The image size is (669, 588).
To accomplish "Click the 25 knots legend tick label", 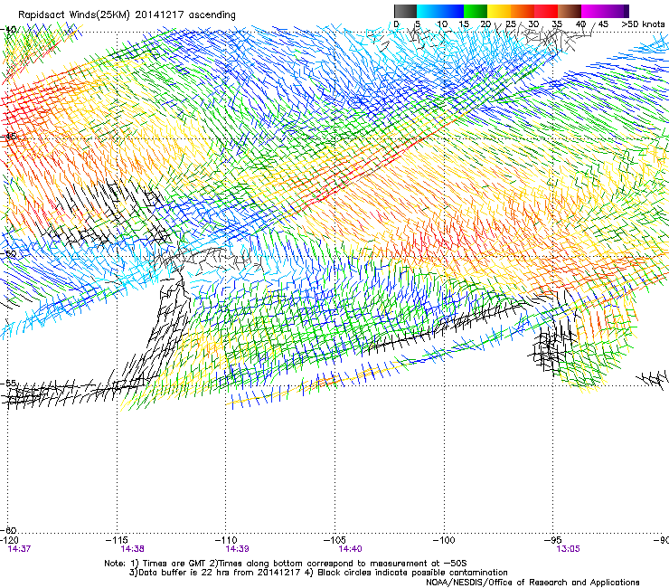I will click(511, 24).
